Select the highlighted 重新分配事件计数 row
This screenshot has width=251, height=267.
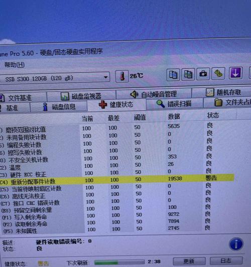pyautogui.click(x=117, y=180)
